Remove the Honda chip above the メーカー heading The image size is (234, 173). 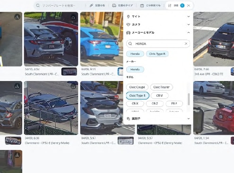click(x=135, y=54)
